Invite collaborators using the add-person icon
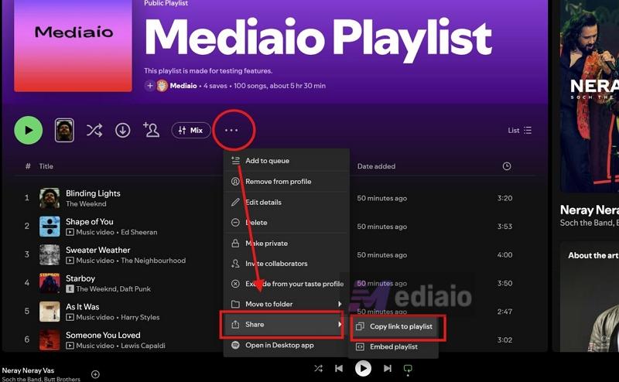This screenshot has height=382, width=619. (151, 130)
